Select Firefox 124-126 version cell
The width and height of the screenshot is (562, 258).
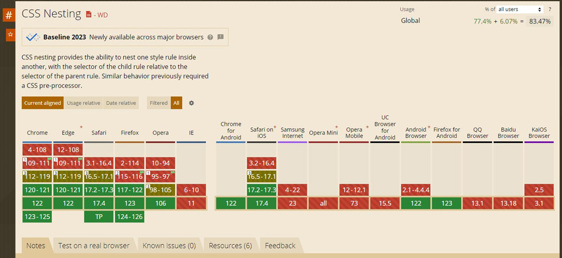pos(130,217)
